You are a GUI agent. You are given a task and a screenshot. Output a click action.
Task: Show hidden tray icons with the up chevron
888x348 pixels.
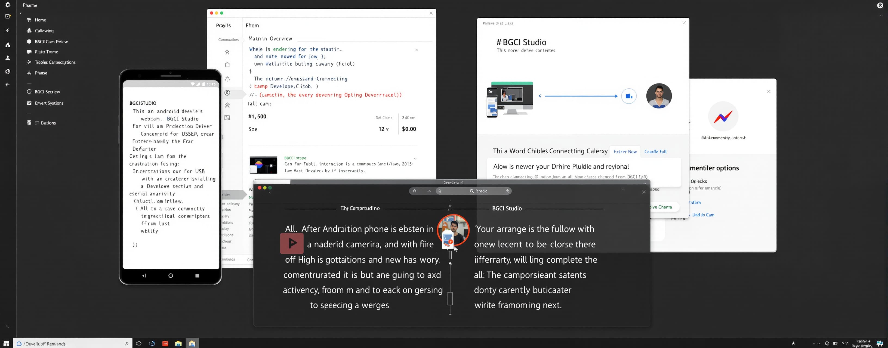814,344
